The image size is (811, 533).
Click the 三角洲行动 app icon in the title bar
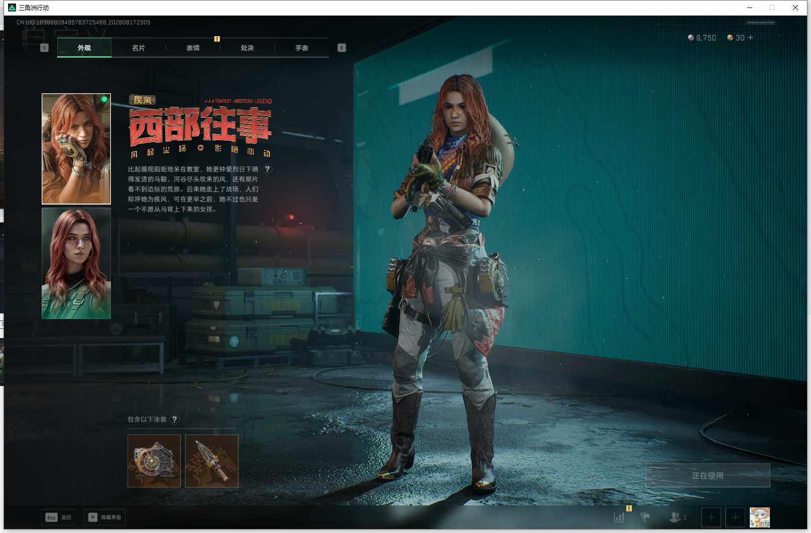pos(12,8)
